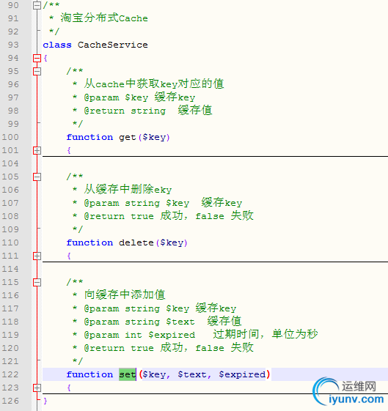
Task: Click the opening brace on line 111
Action: (x=69, y=256)
